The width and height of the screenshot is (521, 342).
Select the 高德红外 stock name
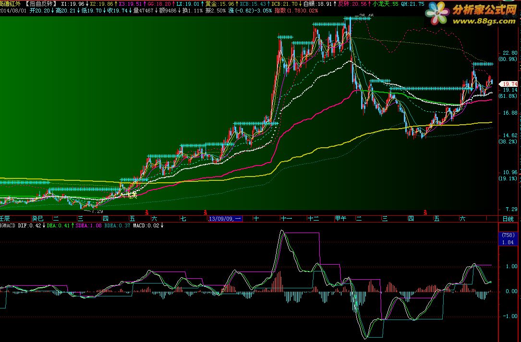click(x=10, y=4)
